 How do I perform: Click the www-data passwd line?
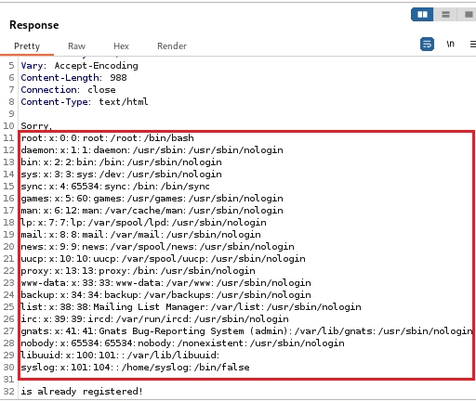[x=165, y=283]
